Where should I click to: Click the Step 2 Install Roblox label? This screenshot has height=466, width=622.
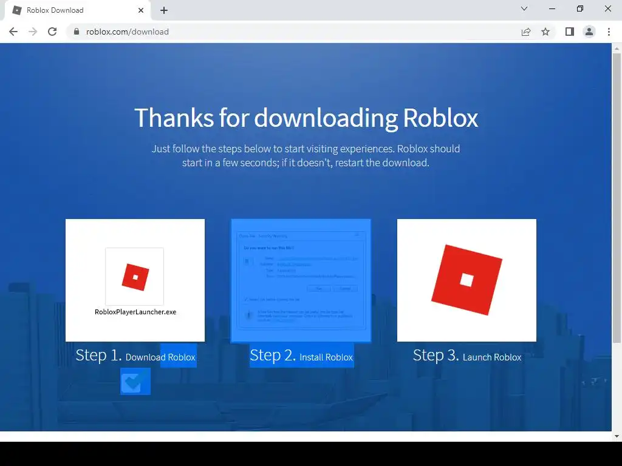(301, 356)
